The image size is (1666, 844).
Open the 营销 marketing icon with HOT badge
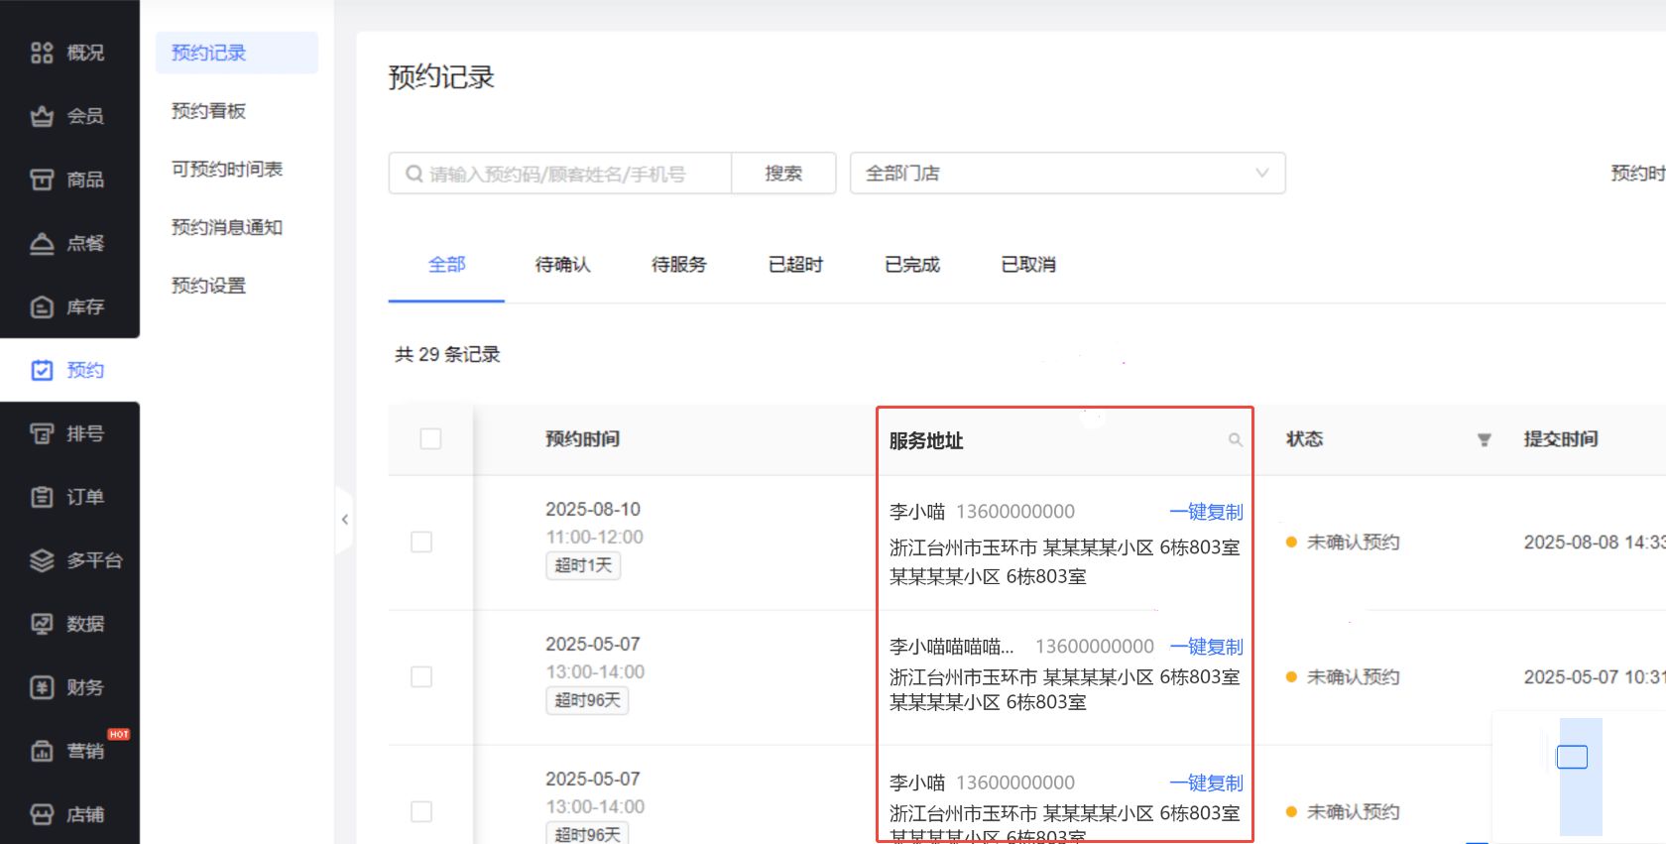coord(42,751)
